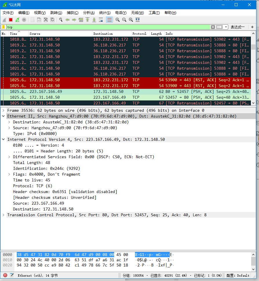Clear the tcp display filter
Screen dimensions: 259x281
pos(213,27)
